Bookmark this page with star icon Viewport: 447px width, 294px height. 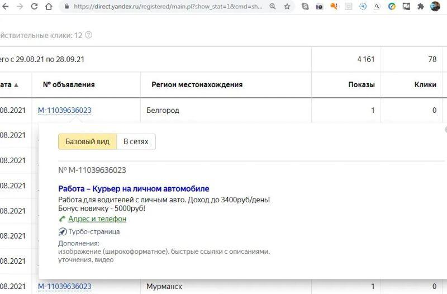click(x=287, y=7)
